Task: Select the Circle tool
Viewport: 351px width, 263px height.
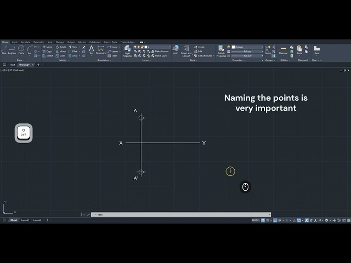Action: click(x=21, y=50)
